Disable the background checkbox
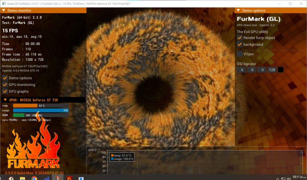 pos(240,44)
